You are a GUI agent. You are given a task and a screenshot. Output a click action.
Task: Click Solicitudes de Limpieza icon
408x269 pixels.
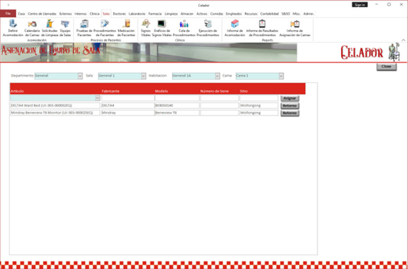[50, 24]
